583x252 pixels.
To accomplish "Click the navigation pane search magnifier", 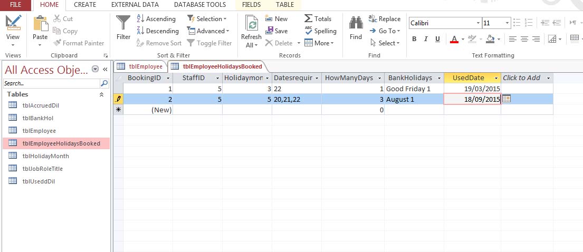I will pos(104,83).
